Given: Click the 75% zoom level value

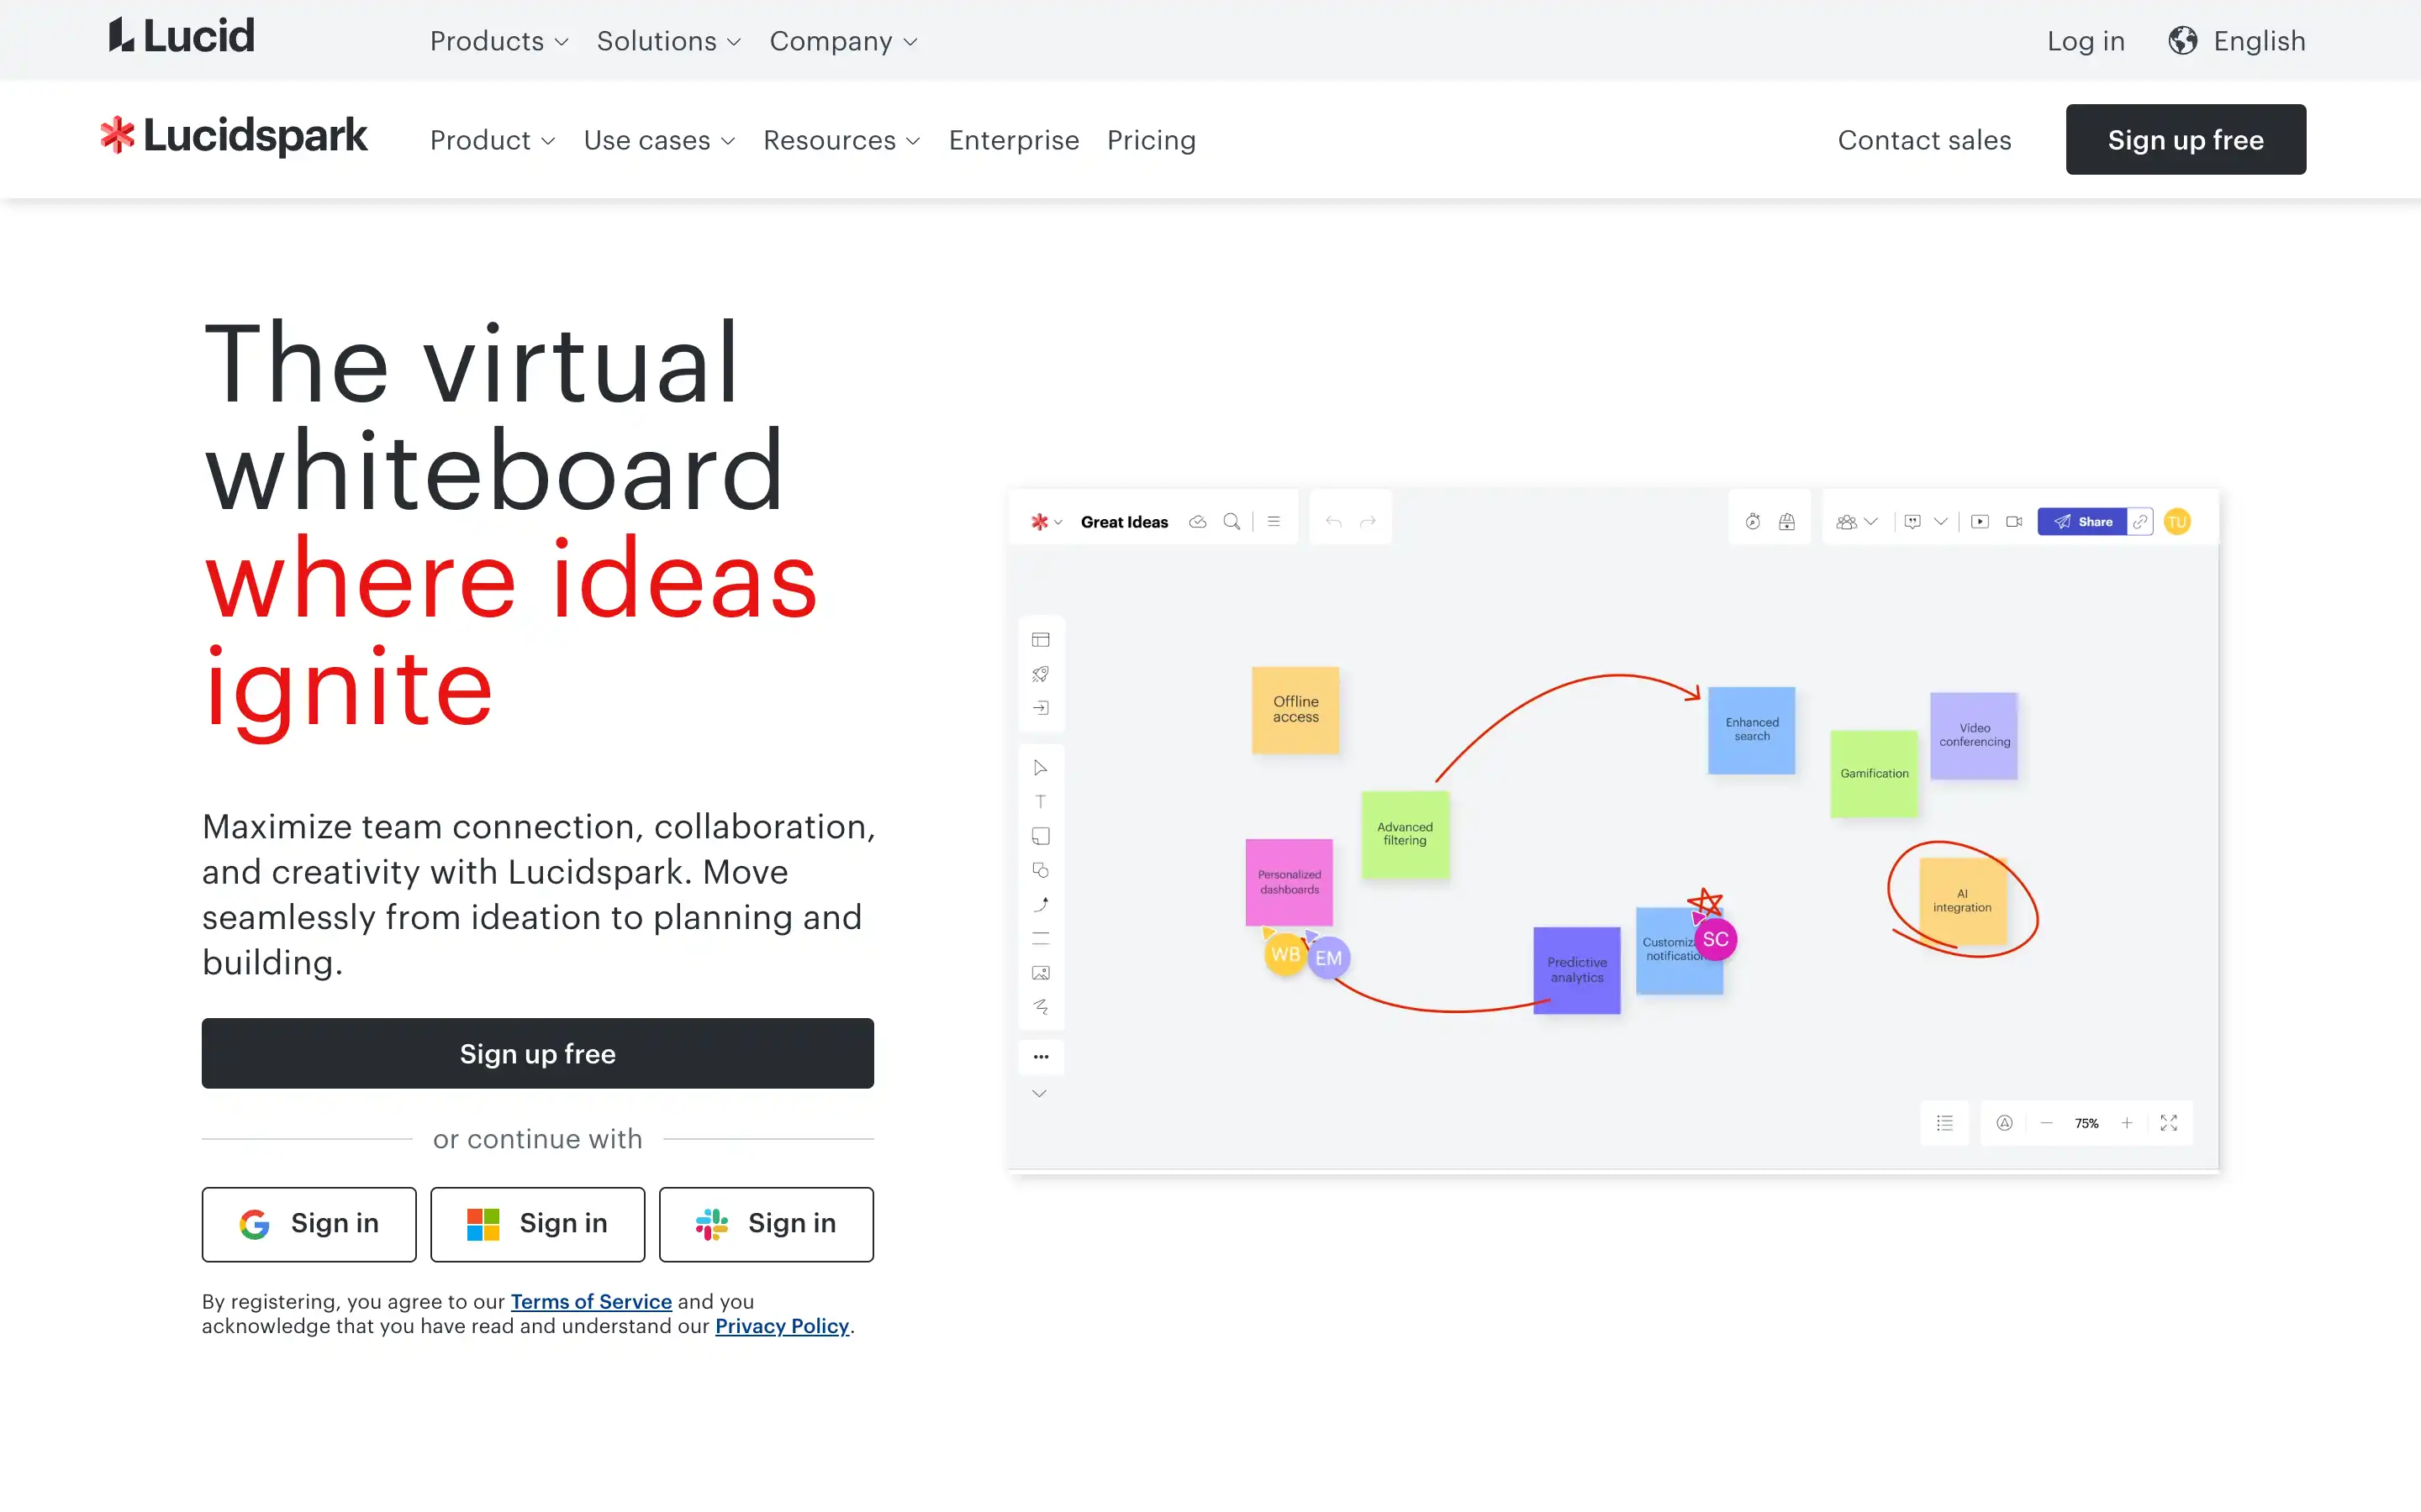Looking at the screenshot, I should coord(2087,1123).
